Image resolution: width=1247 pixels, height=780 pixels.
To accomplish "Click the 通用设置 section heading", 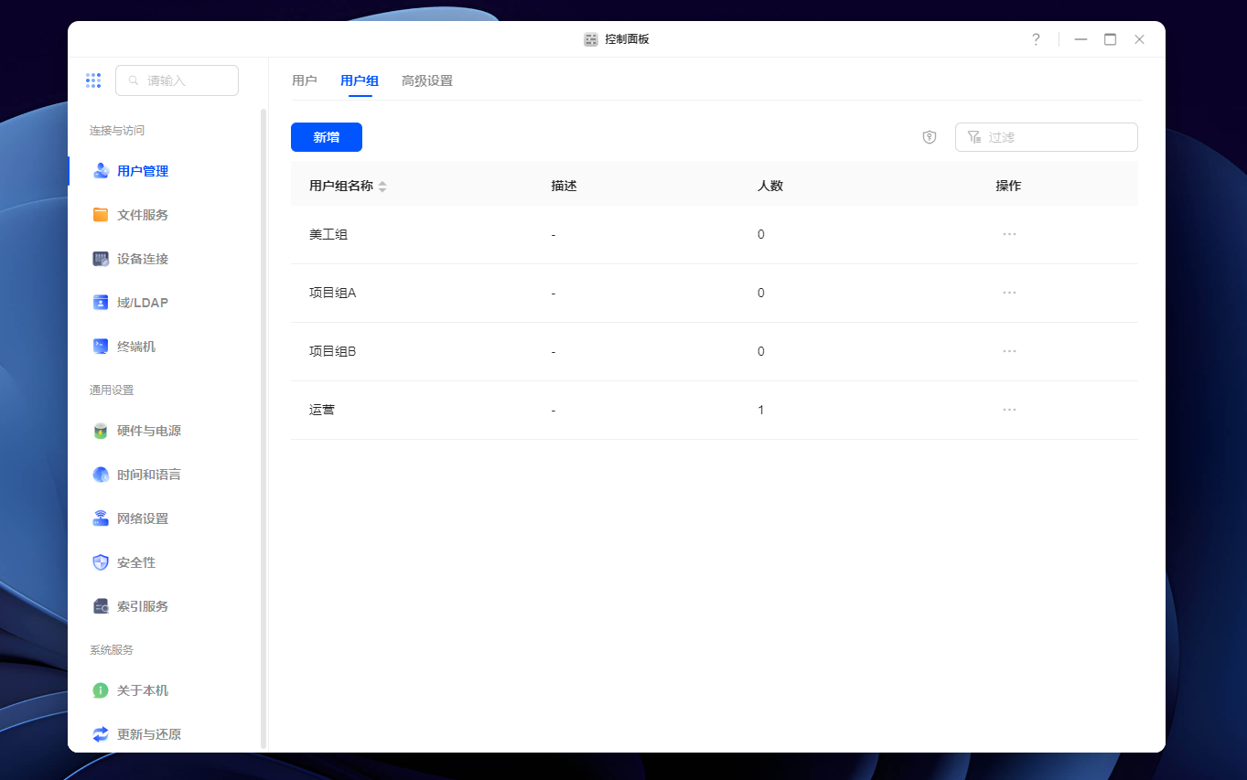I will click(x=112, y=390).
